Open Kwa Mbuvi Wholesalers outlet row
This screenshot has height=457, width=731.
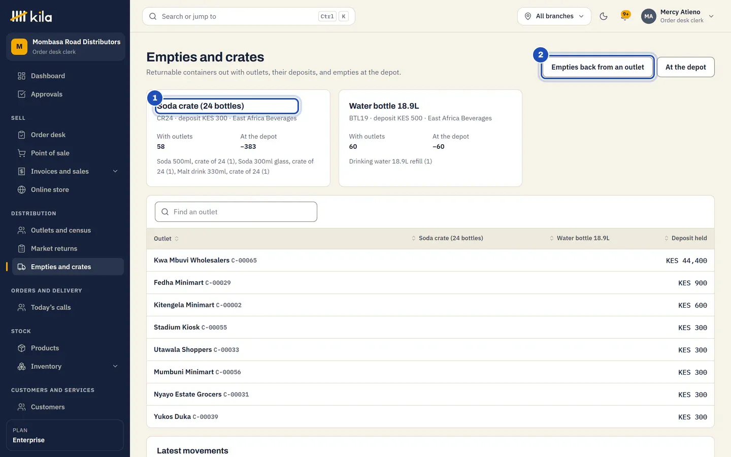click(430, 260)
